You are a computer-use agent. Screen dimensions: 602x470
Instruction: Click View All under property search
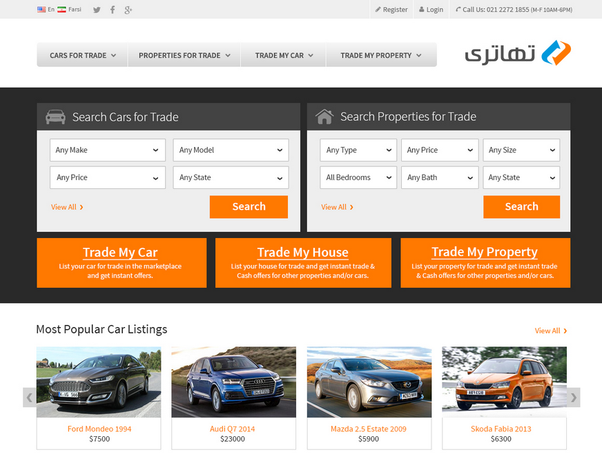[x=337, y=207]
